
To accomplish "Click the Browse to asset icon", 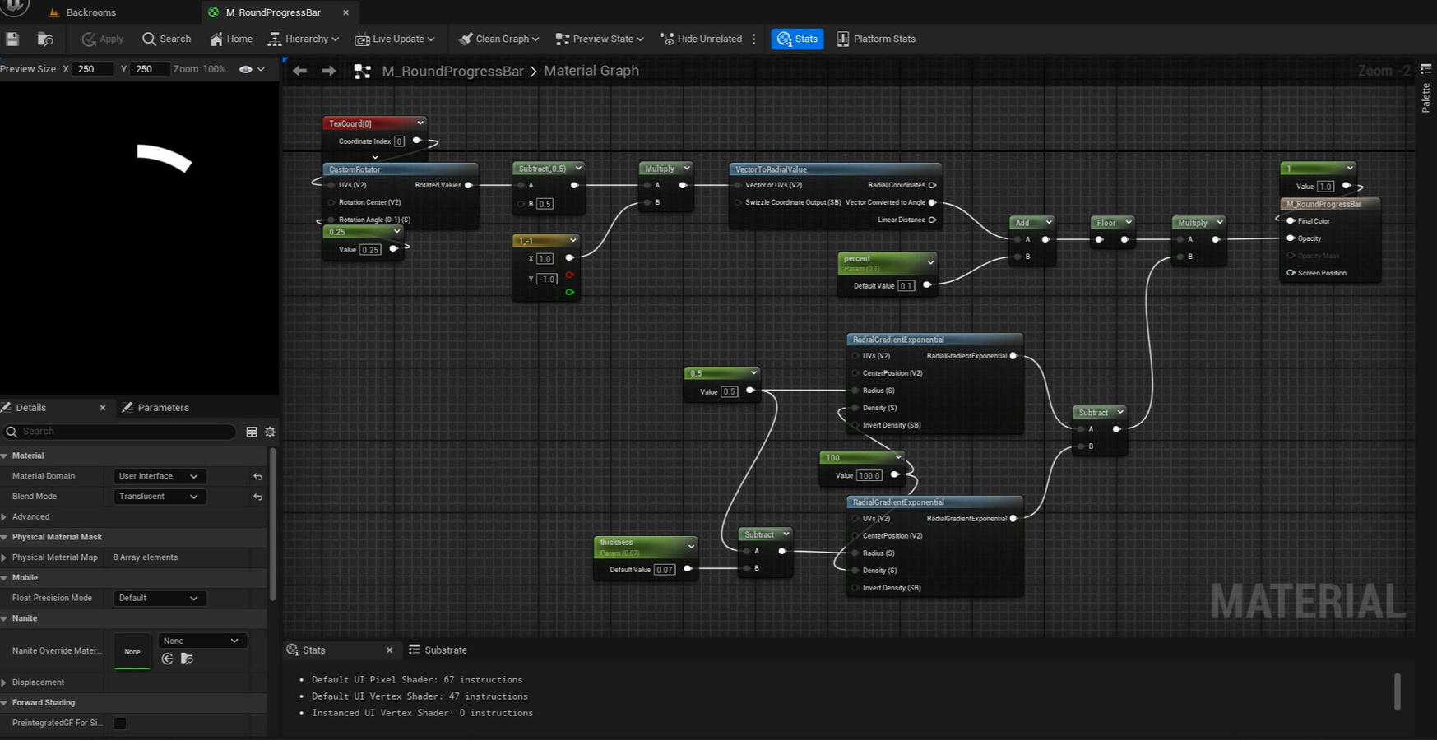I will point(45,39).
